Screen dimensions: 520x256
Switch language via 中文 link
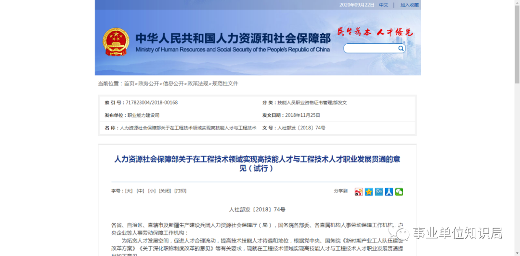(x=383, y=5)
